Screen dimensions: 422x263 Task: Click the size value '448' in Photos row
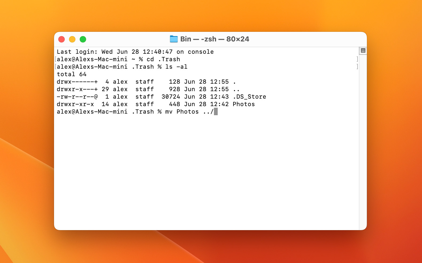point(175,104)
